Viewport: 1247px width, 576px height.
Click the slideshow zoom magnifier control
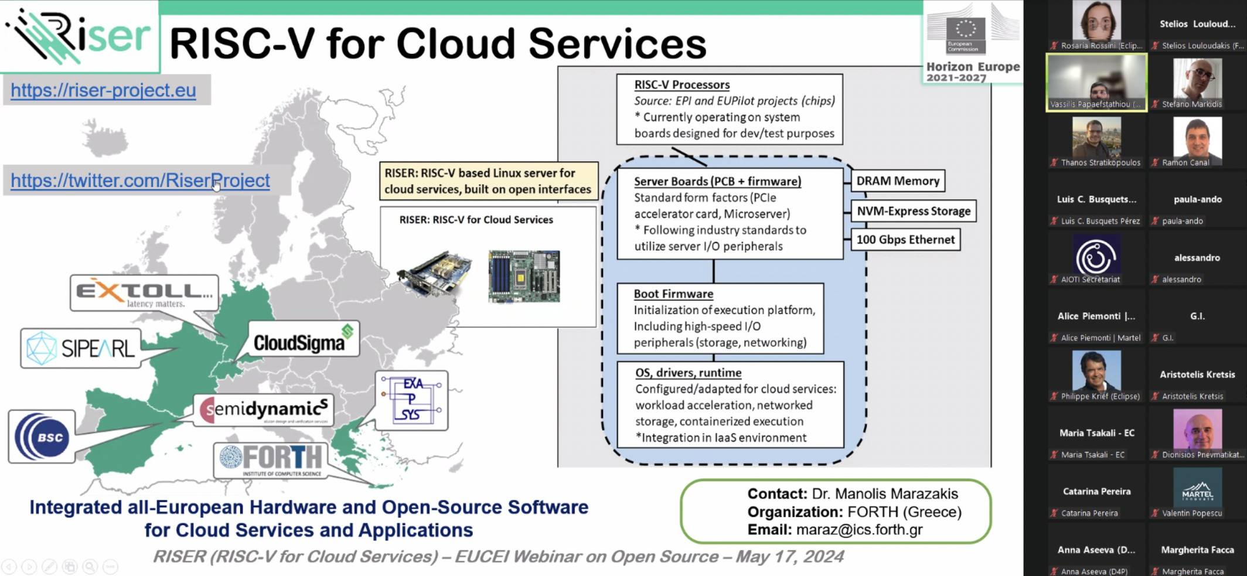(x=90, y=567)
